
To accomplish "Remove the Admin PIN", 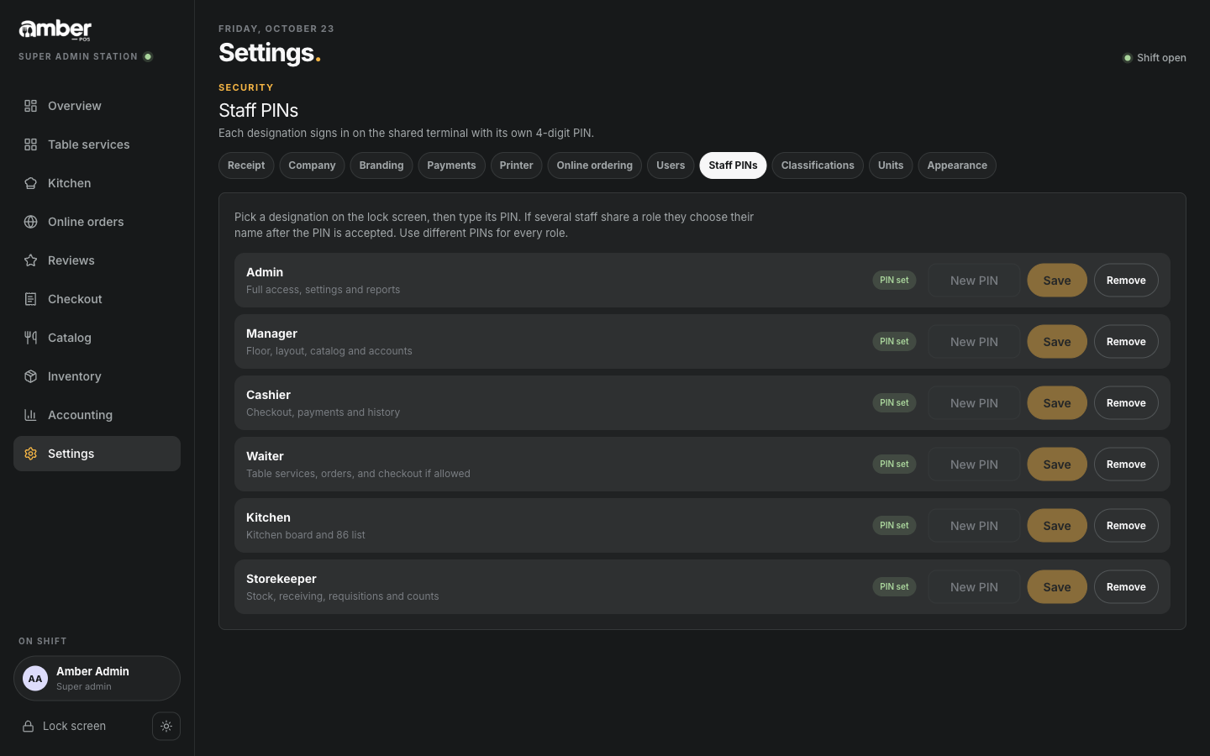I will [1126, 281].
